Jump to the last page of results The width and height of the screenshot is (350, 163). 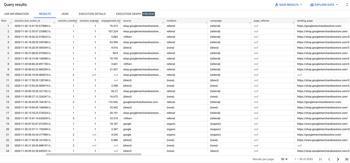(346, 159)
